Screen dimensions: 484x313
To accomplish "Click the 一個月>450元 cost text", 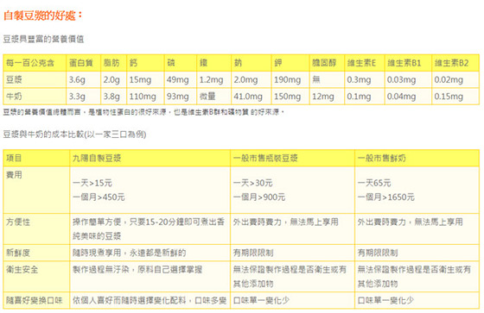I will 99,197.
